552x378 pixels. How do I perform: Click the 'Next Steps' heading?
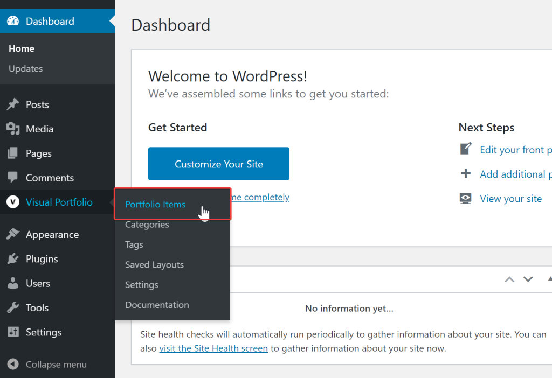pyautogui.click(x=486, y=127)
